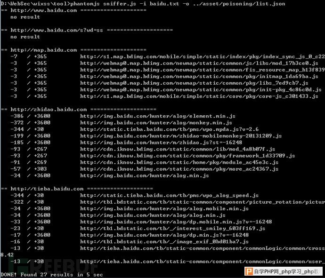Click the orange P logo icon in watermark
The image size is (325, 278).
249,271
